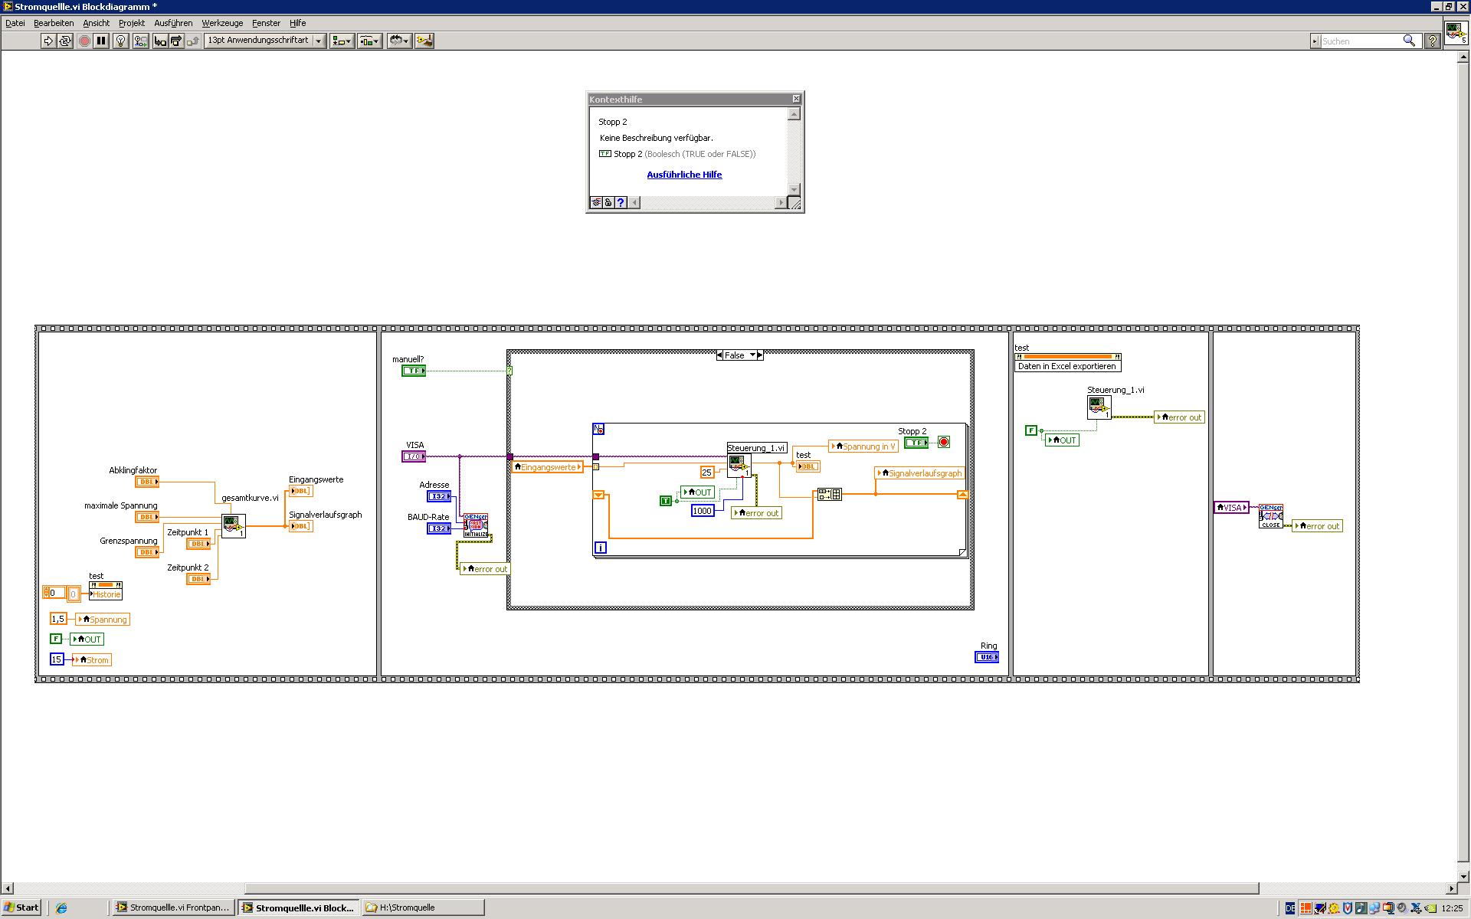The width and height of the screenshot is (1471, 919).
Task: Click the Step Into icon
Action: (x=159, y=41)
